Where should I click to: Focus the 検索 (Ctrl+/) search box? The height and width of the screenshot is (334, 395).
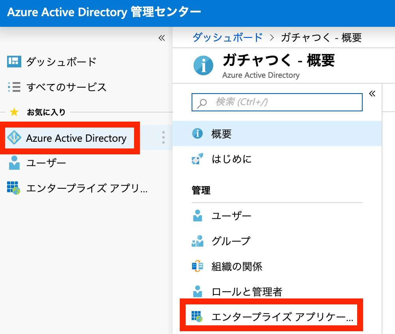[x=277, y=102]
